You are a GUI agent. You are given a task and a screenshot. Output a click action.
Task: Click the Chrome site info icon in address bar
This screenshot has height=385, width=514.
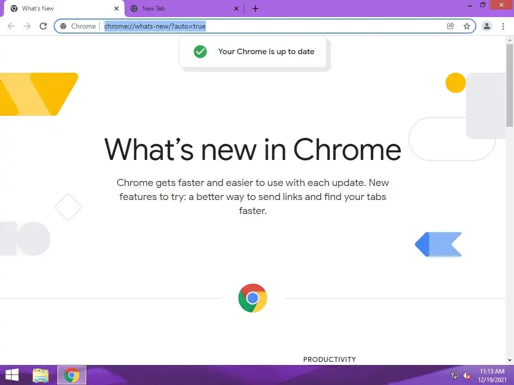point(63,26)
